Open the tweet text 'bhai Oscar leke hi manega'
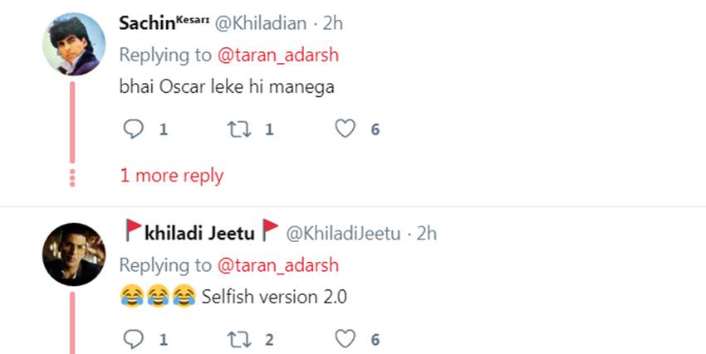 click(227, 86)
